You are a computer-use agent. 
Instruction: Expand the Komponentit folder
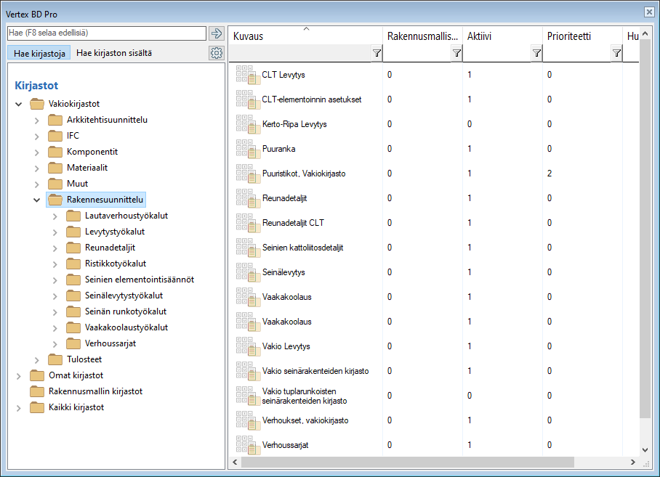(x=37, y=152)
